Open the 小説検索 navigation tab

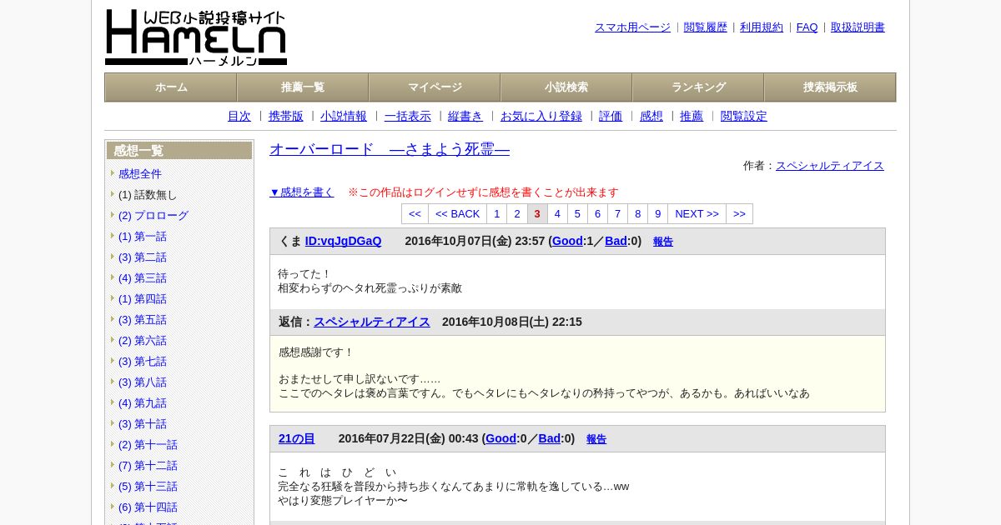point(566,87)
